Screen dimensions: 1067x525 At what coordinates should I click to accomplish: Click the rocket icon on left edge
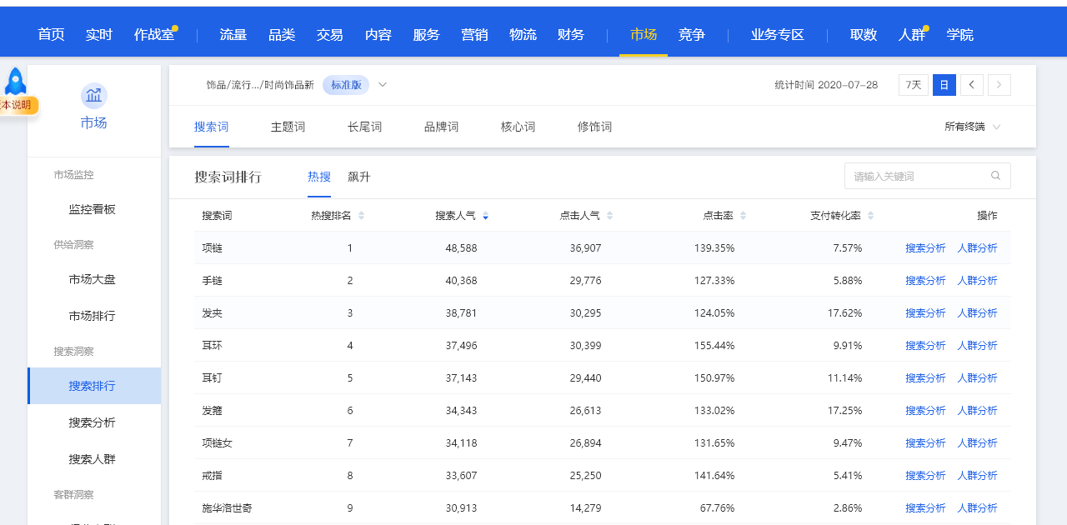15,82
